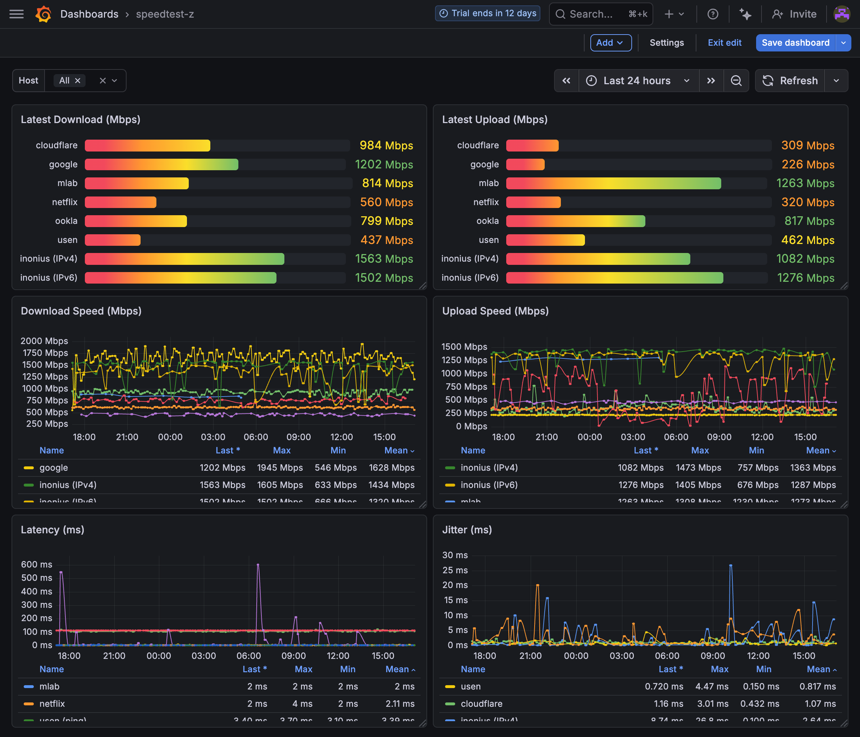
Task: Shift time range backward with double-left arrows
Action: point(566,81)
